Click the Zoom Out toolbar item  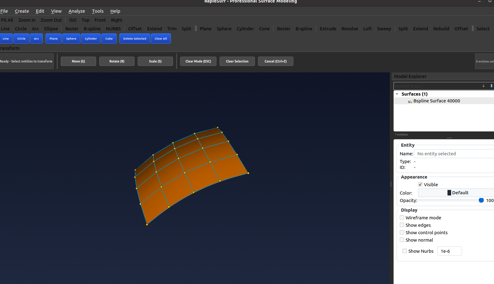51,20
